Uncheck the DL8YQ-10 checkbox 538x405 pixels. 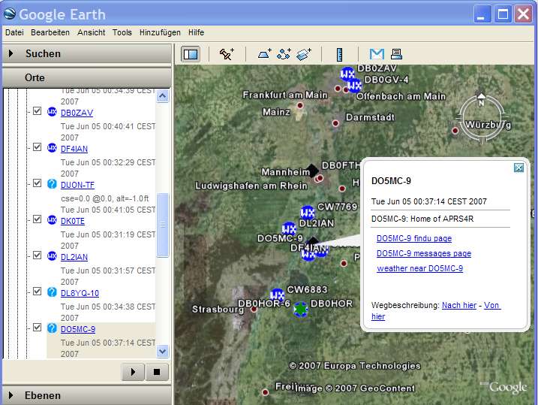click(x=37, y=291)
